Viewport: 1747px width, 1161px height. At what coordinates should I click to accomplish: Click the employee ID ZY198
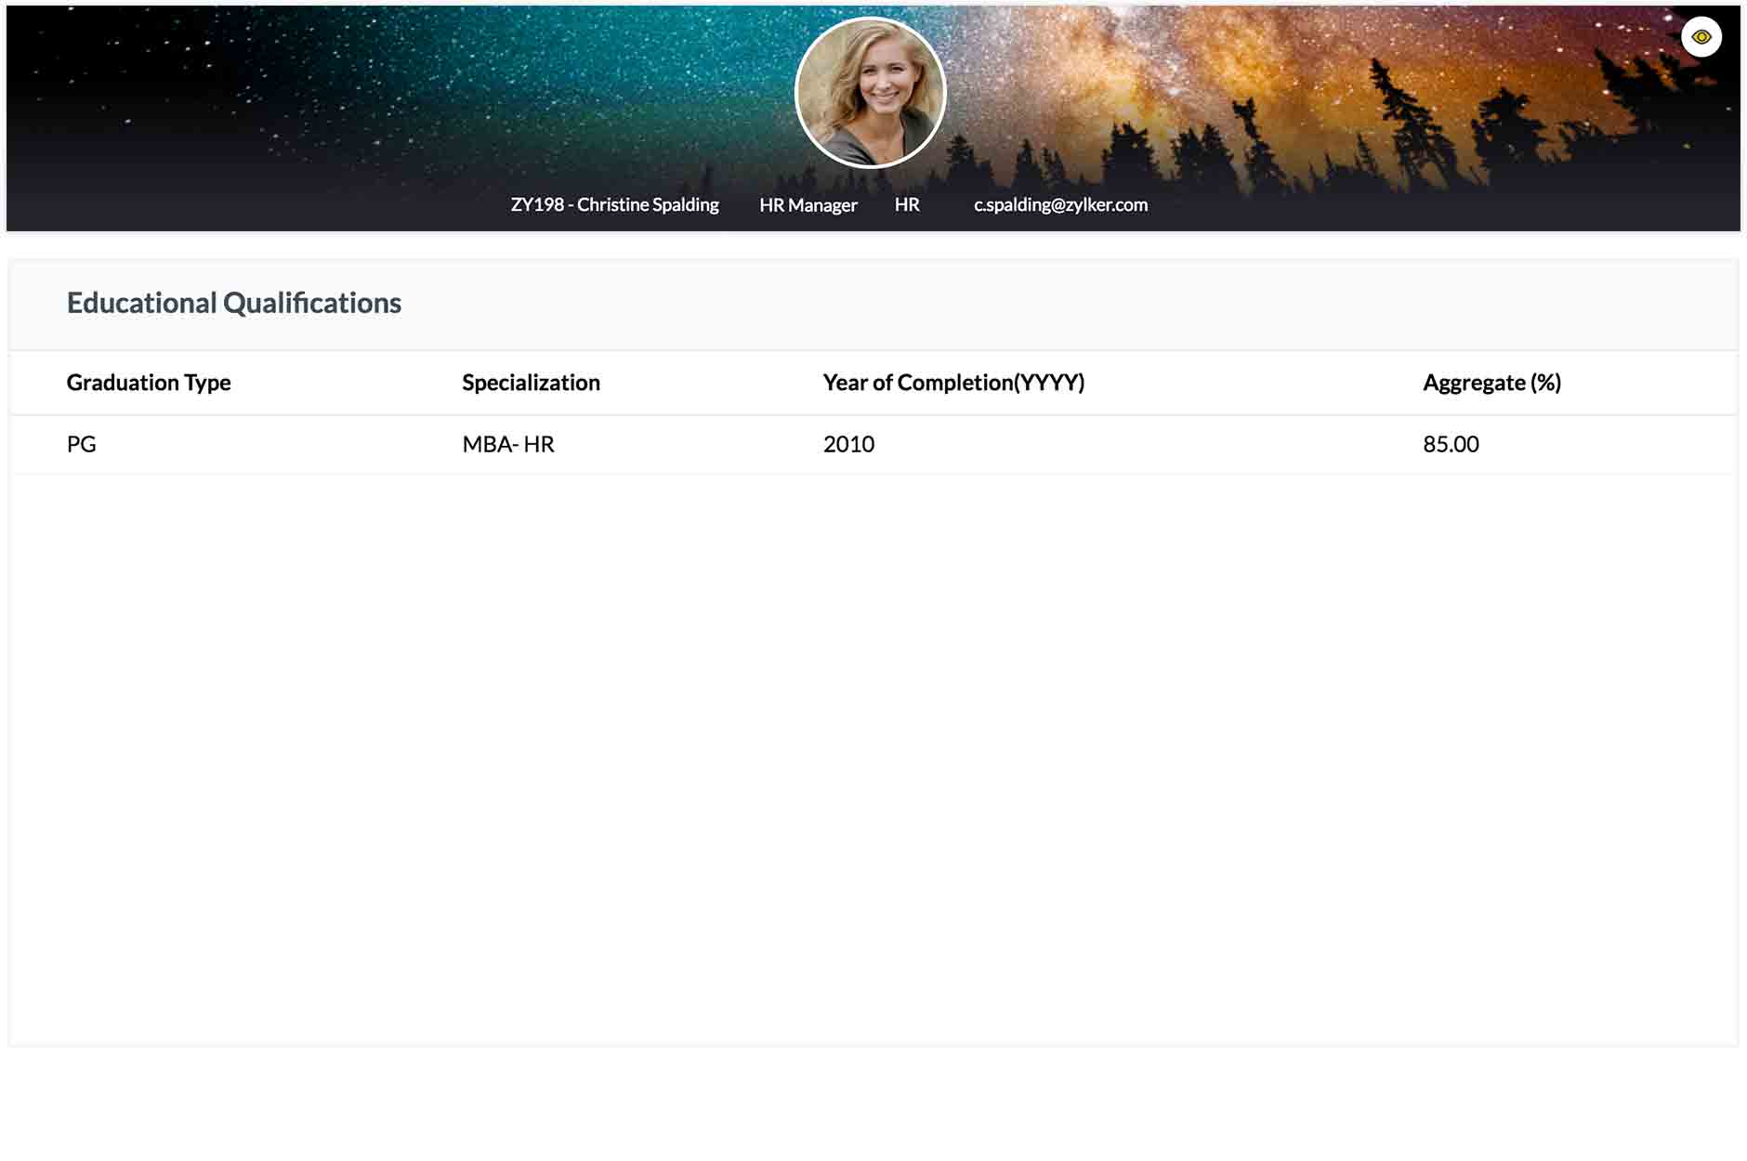[536, 204]
